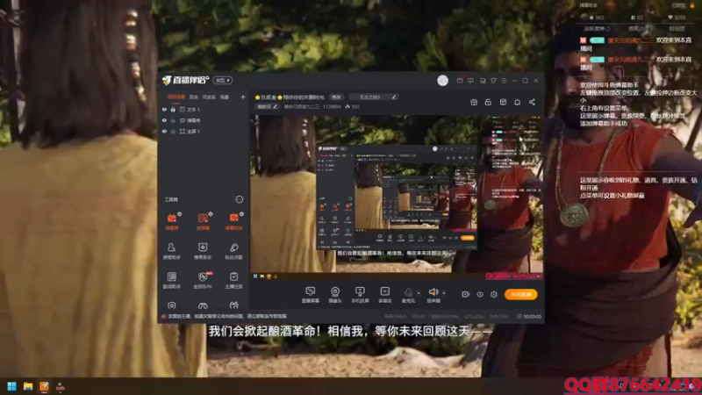
Task: Open the gear settings beside start button
Action: (494, 294)
